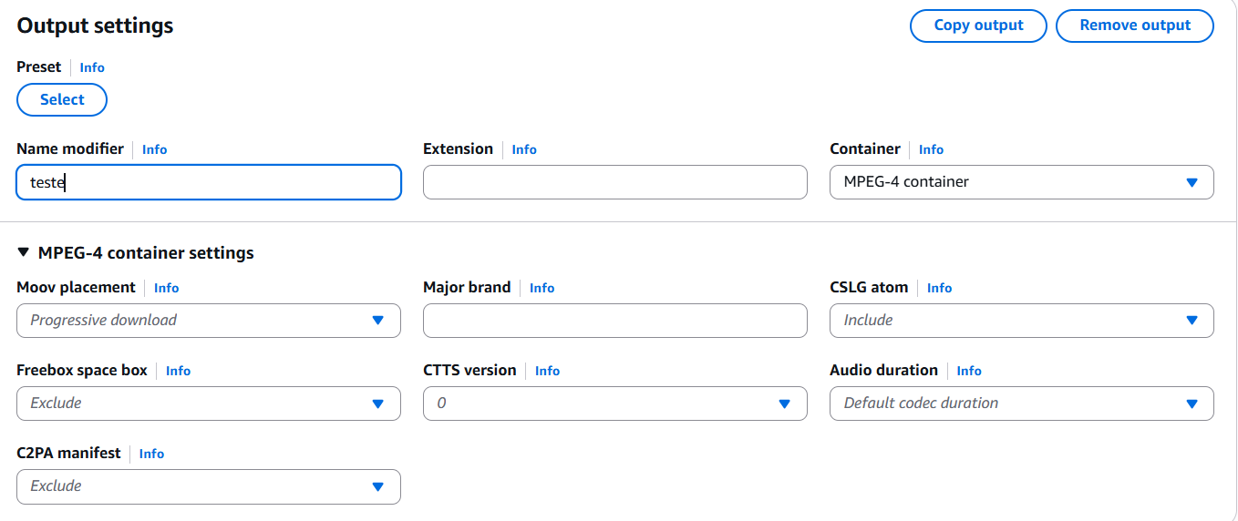
Task: Show Info for Container setting
Action: click(931, 149)
